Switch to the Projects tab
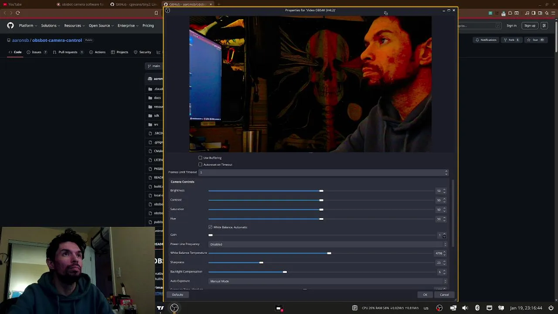 (119, 52)
